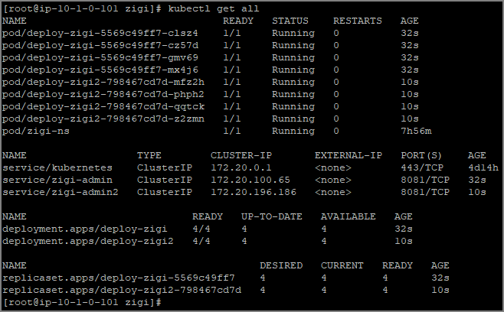Click deployment.apps/deploy-zigi2 entry

pos(88,241)
